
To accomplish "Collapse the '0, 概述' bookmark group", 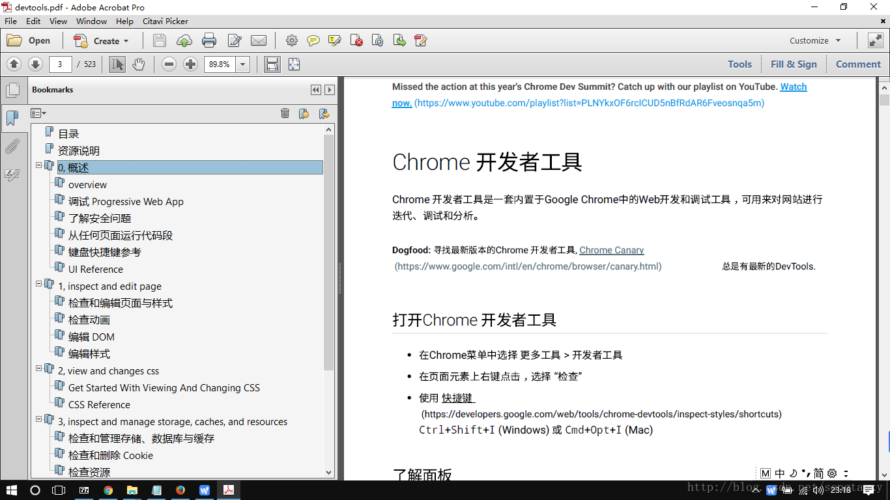I will click(39, 165).
